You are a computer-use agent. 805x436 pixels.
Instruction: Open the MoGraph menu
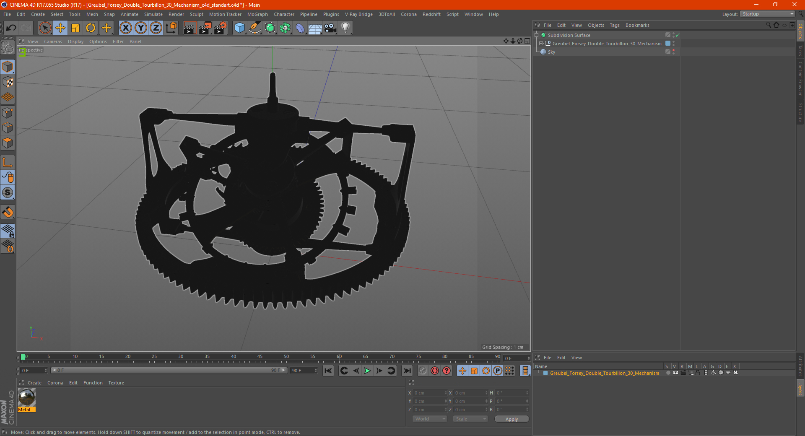click(257, 14)
